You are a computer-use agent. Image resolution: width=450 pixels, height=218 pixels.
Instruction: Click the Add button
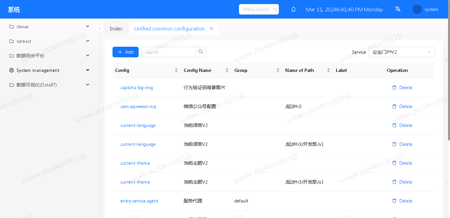click(125, 52)
